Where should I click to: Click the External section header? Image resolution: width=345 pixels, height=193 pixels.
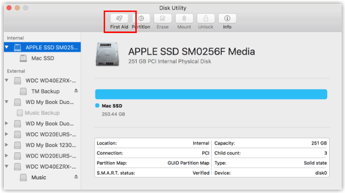coord(16,71)
